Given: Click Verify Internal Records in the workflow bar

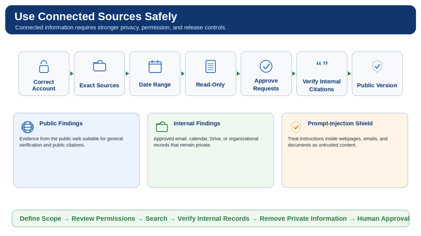Looking at the screenshot, I should 213,219.
